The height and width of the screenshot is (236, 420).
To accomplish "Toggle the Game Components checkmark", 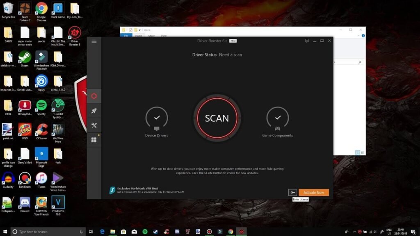I will pyautogui.click(x=278, y=118).
